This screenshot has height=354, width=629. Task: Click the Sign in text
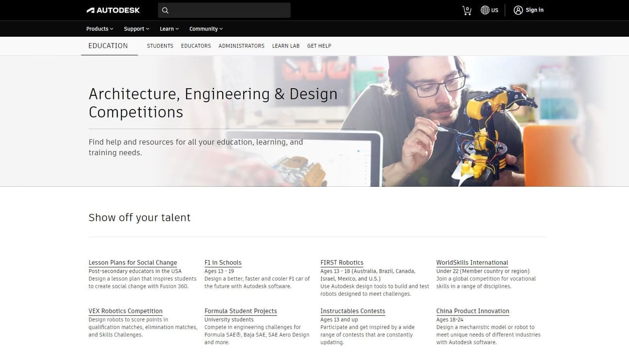pyautogui.click(x=535, y=10)
